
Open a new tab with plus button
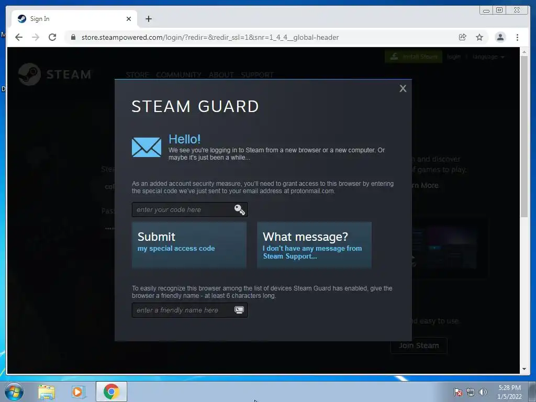point(148,19)
